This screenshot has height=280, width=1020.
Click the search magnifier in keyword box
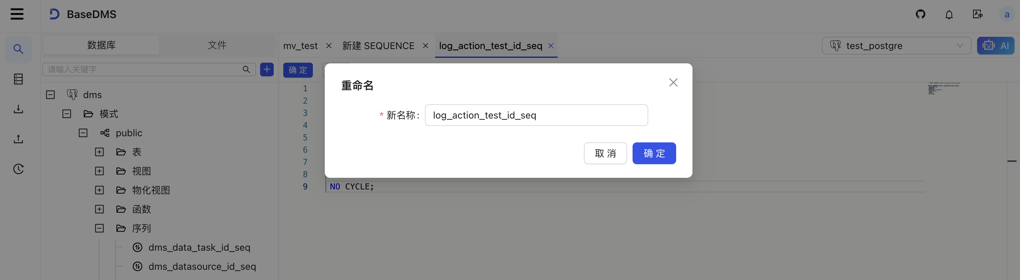click(246, 69)
